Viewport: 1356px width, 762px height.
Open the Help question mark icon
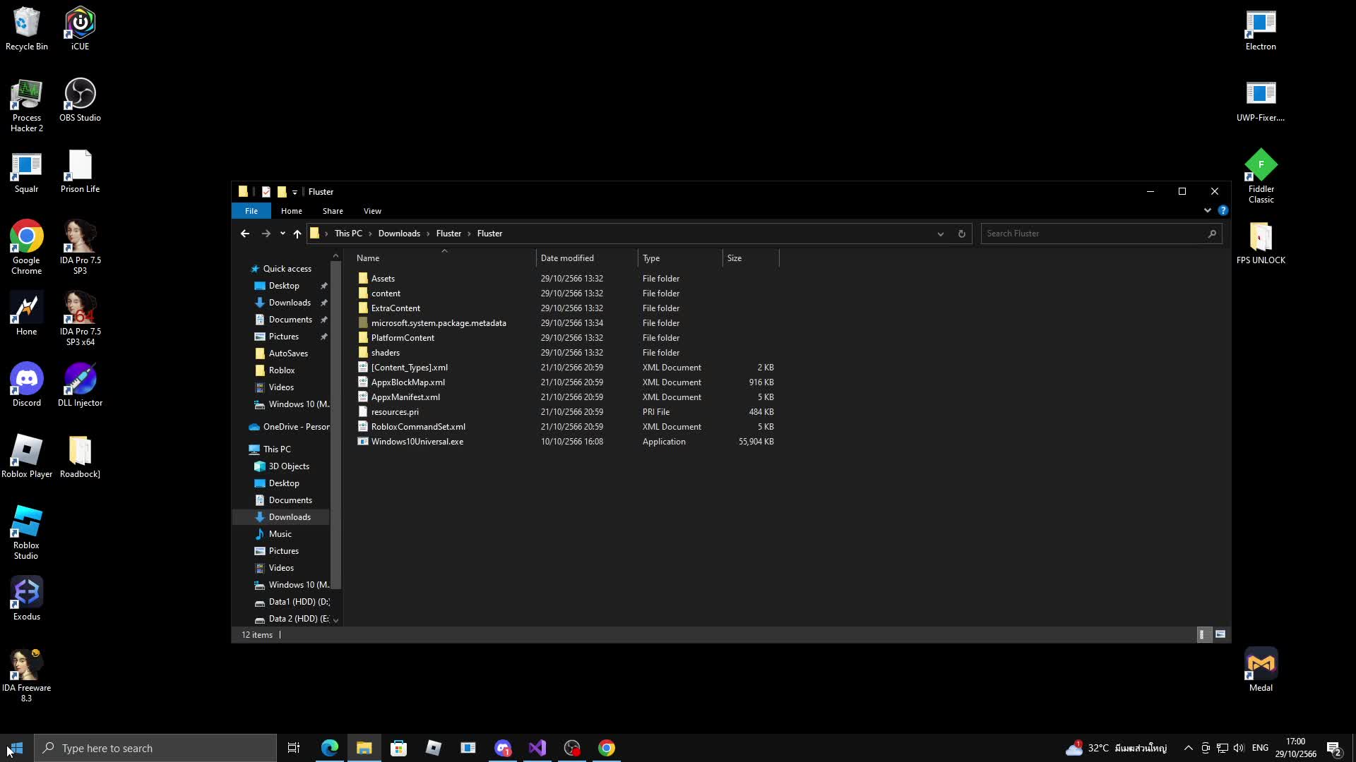coord(1223,210)
